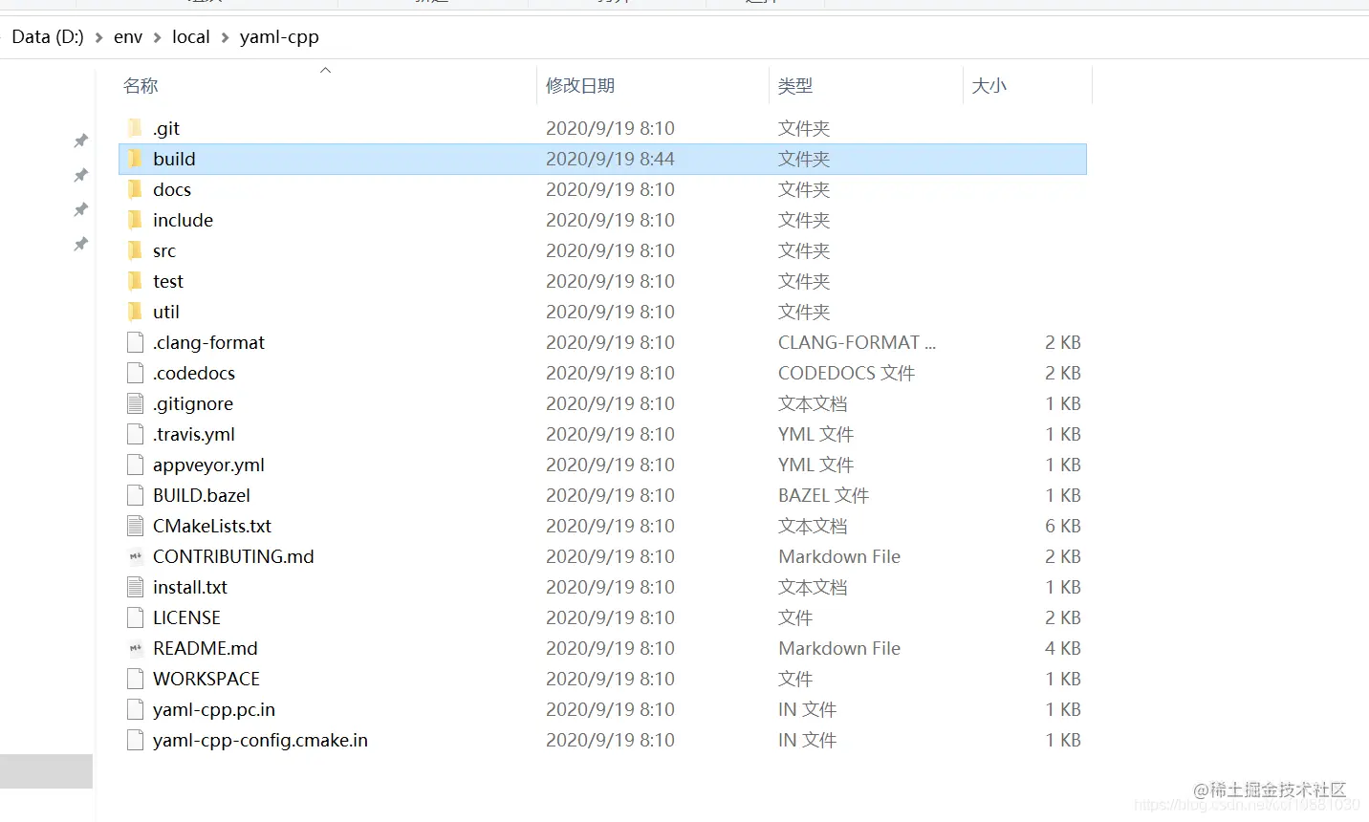Image resolution: width=1369 pixels, height=822 pixels.
Task: Select the yaml-cpp-config.cmake.in file
Action: tap(258, 739)
